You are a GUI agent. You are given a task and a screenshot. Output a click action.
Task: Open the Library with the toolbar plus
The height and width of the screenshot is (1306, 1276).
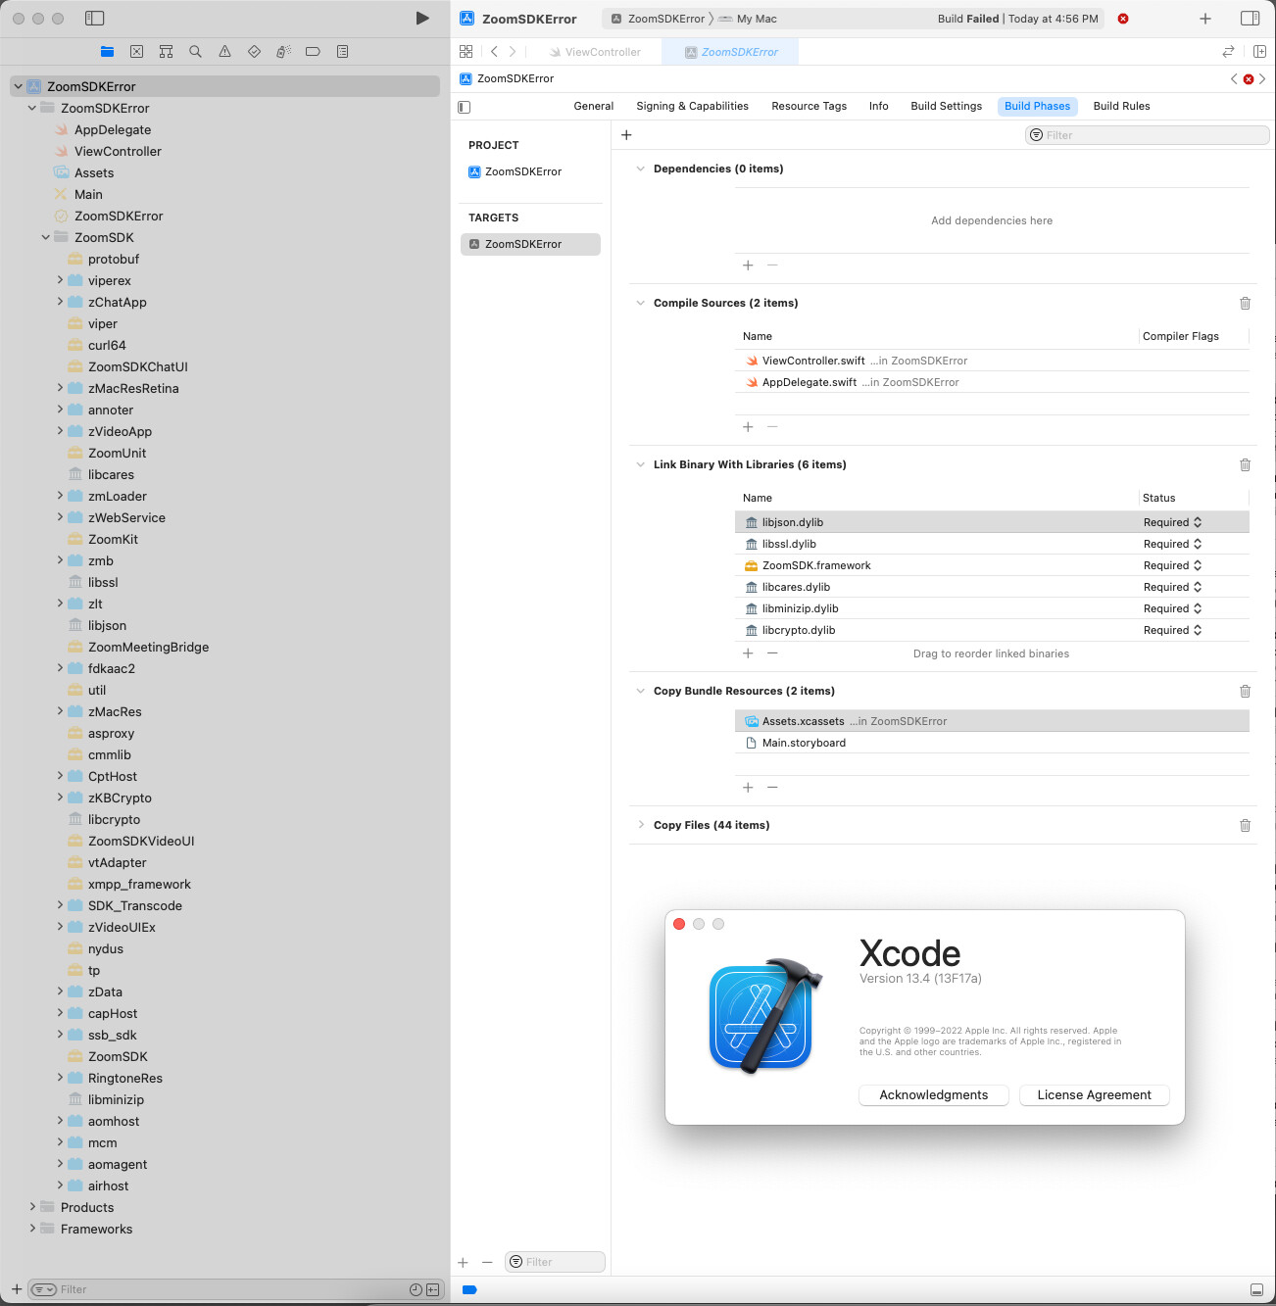coord(1205,19)
